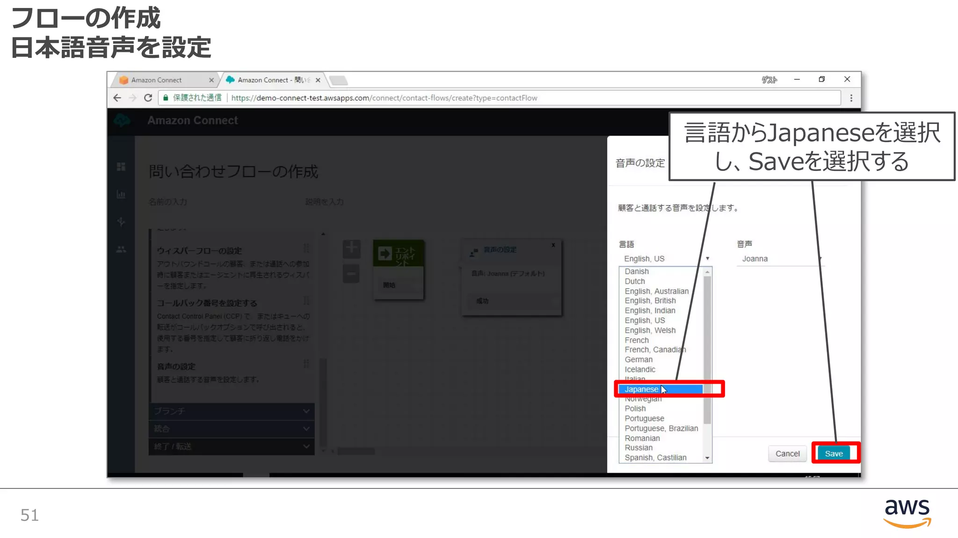Image resolution: width=958 pixels, height=538 pixels.
Task: Click the zoom in plus button on canvas
Action: (x=351, y=249)
